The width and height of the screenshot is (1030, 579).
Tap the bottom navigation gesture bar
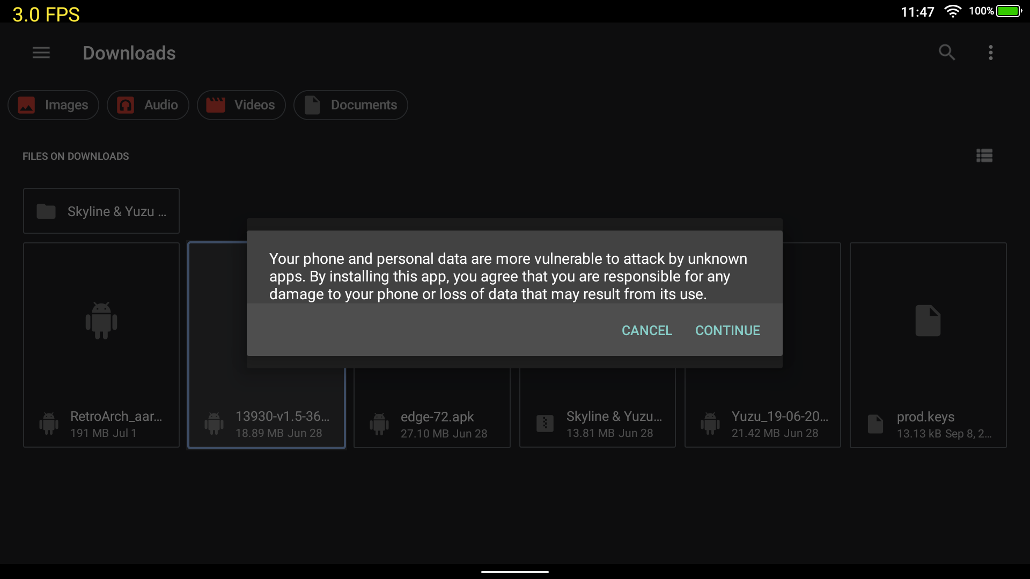point(514,571)
